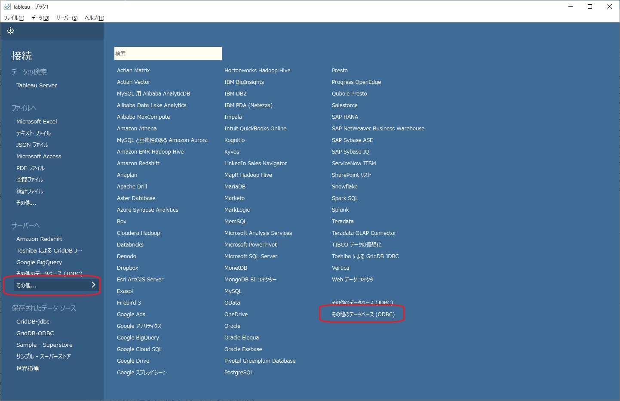620x401 pixels.
Task: Select Google BigQuery in the sidebar
Action: tap(39, 262)
